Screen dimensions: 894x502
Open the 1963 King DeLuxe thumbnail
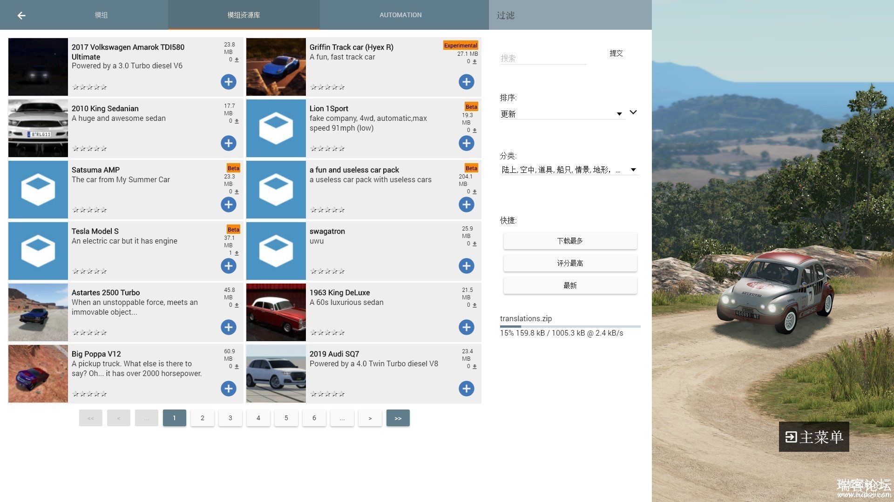pos(276,312)
